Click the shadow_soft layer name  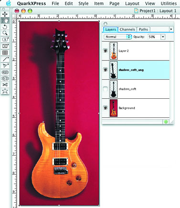[127, 89]
